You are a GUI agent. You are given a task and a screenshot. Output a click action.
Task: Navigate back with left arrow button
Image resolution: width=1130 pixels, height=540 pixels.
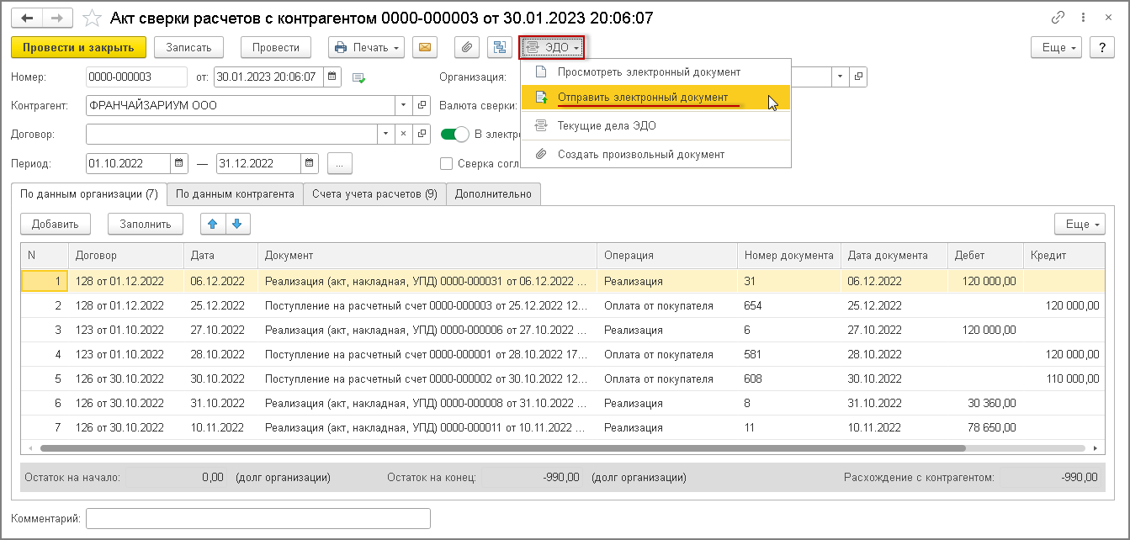[x=28, y=18]
